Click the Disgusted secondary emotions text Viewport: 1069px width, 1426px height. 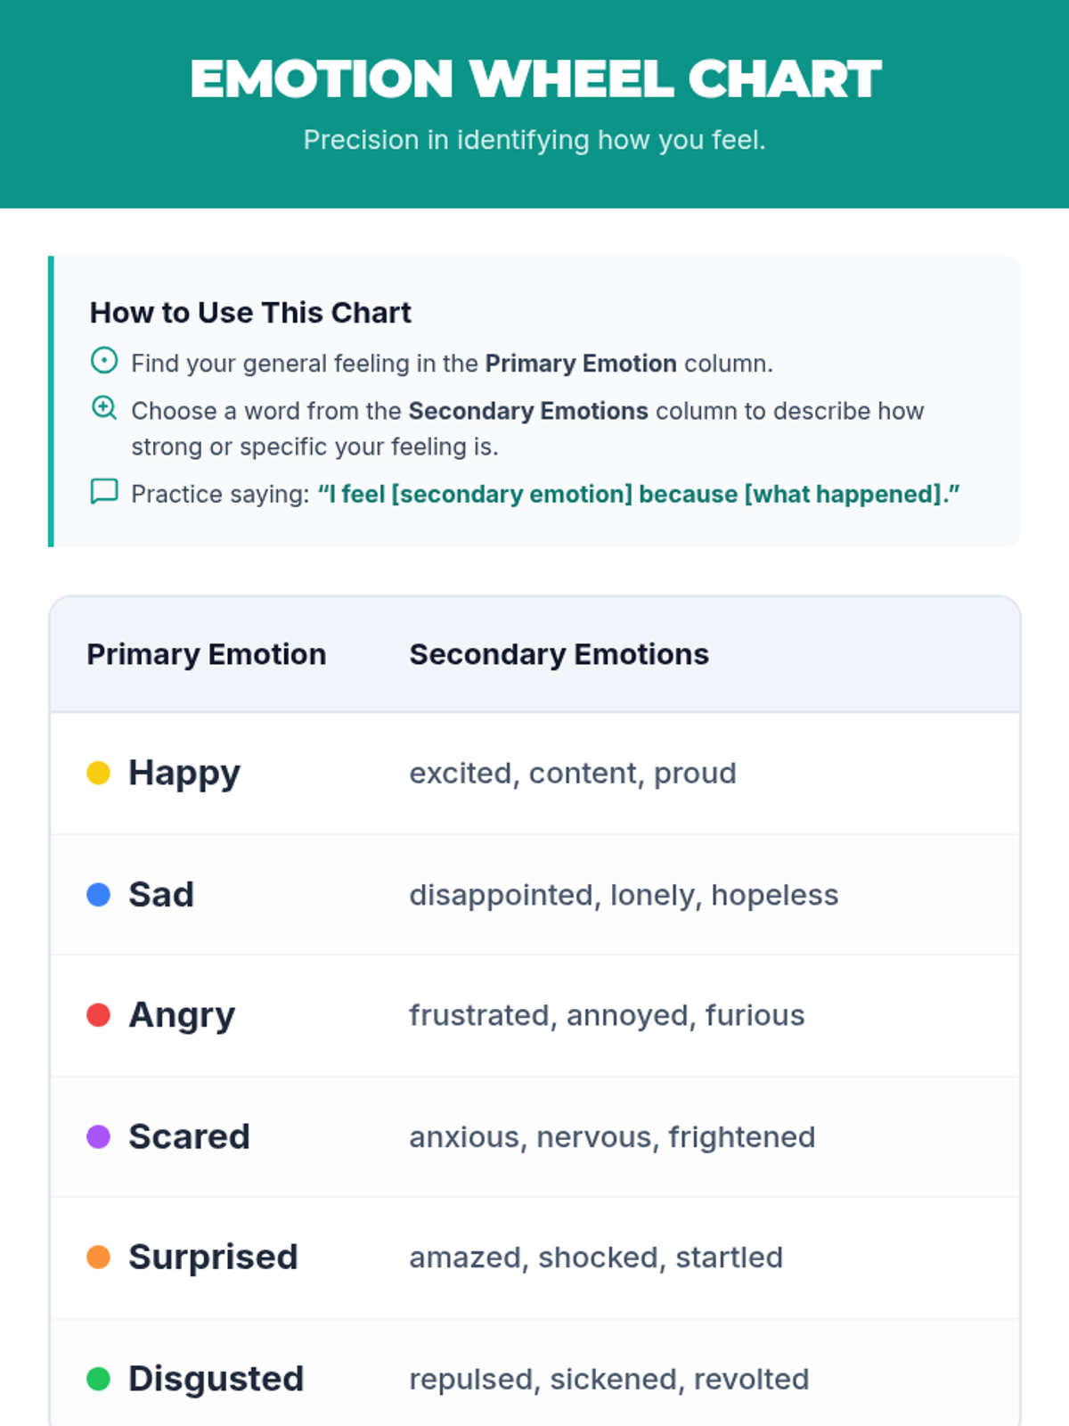click(x=608, y=1379)
